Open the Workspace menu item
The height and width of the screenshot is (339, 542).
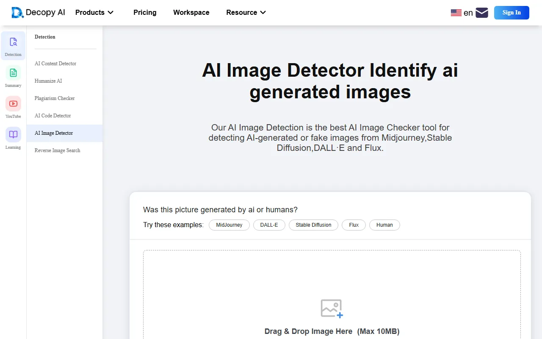click(191, 13)
